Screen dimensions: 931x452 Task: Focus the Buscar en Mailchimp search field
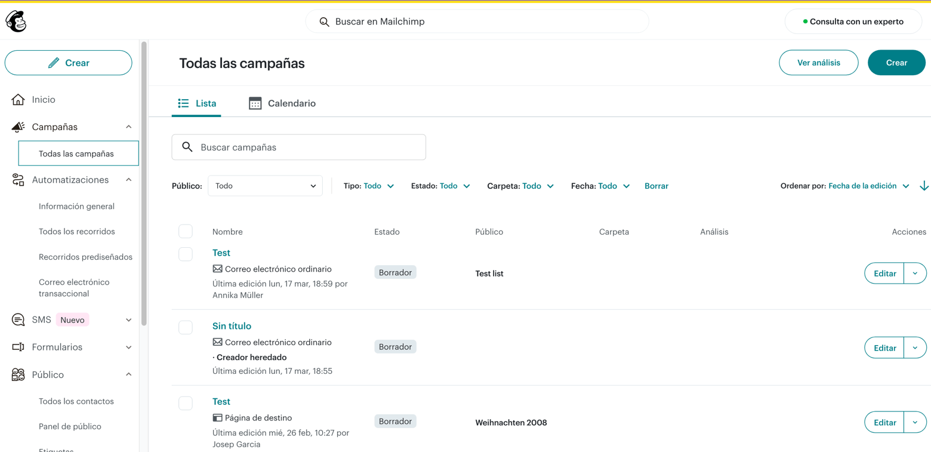477,21
